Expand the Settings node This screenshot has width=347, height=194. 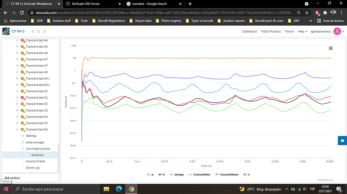(23, 136)
